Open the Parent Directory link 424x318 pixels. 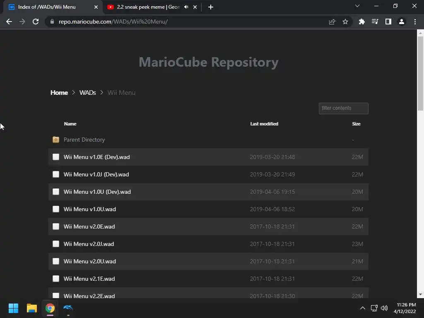click(x=84, y=140)
